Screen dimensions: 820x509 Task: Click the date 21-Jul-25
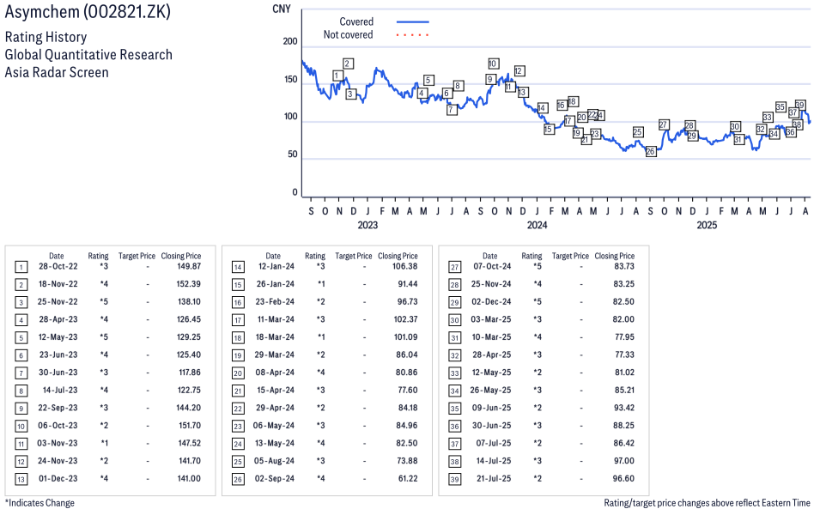coord(494,479)
